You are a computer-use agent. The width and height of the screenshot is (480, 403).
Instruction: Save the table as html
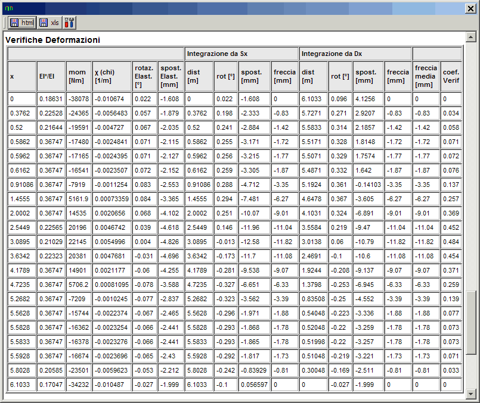coord(22,23)
